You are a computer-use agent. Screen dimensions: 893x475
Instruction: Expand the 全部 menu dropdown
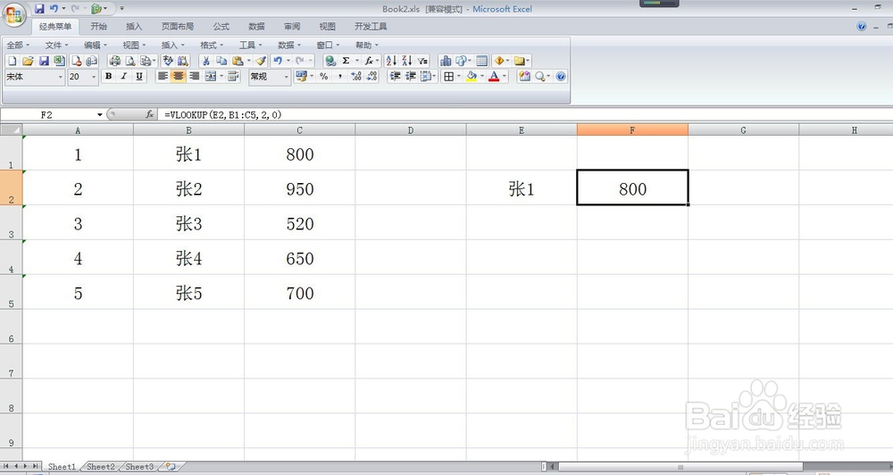(x=18, y=45)
